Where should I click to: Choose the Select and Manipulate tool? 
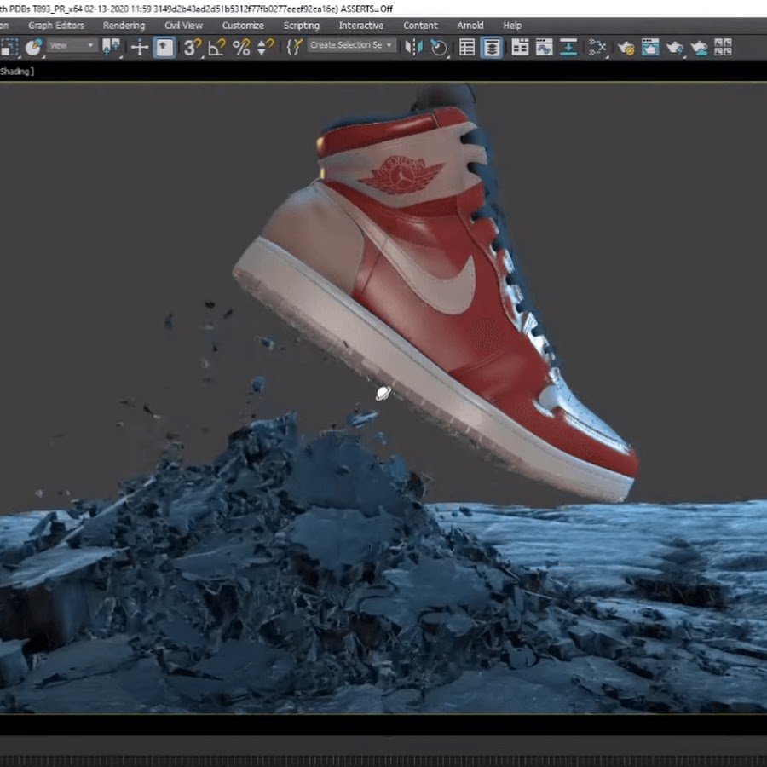point(140,48)
